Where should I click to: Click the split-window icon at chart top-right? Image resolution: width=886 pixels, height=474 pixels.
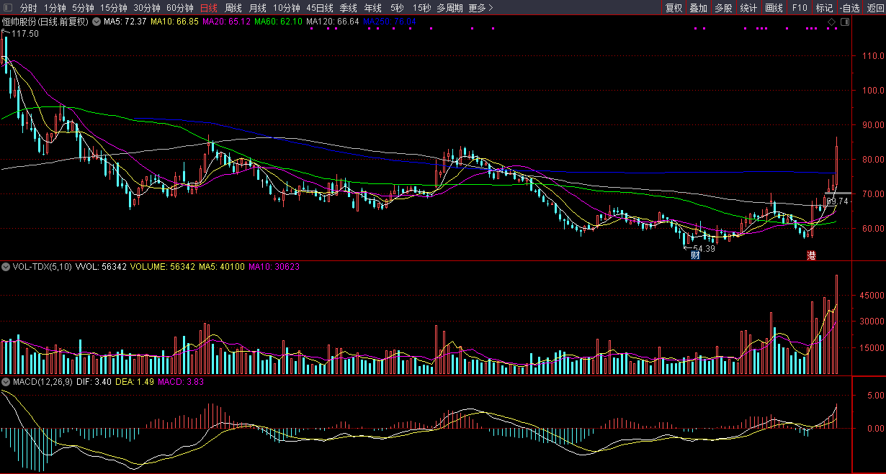point(845,22)
